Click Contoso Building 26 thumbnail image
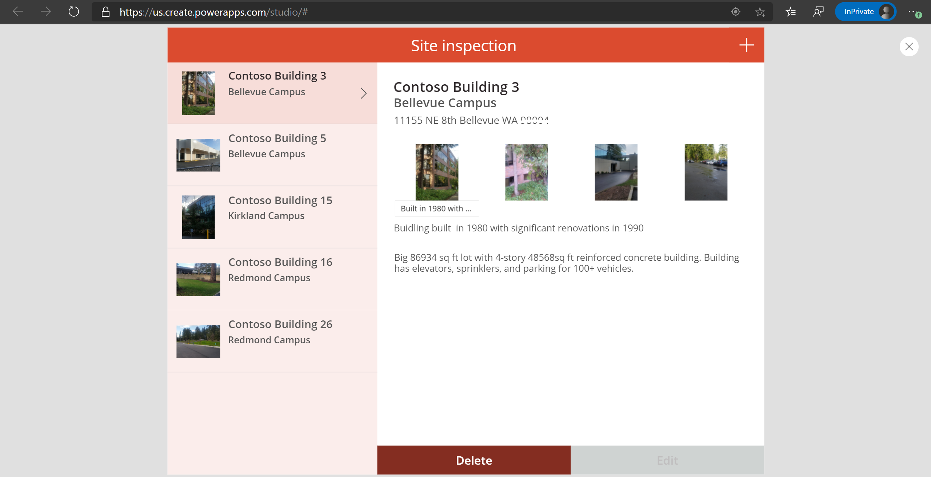This screenshot has height=477, width=931. [x=198, y=341]
